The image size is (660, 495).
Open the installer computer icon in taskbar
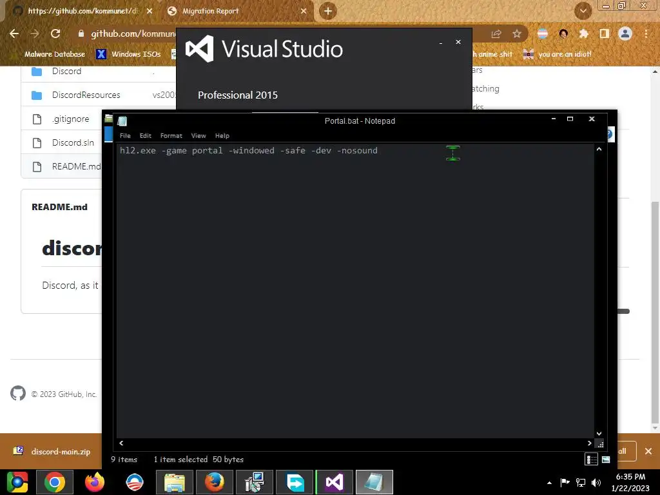click(x=255, y=482)
